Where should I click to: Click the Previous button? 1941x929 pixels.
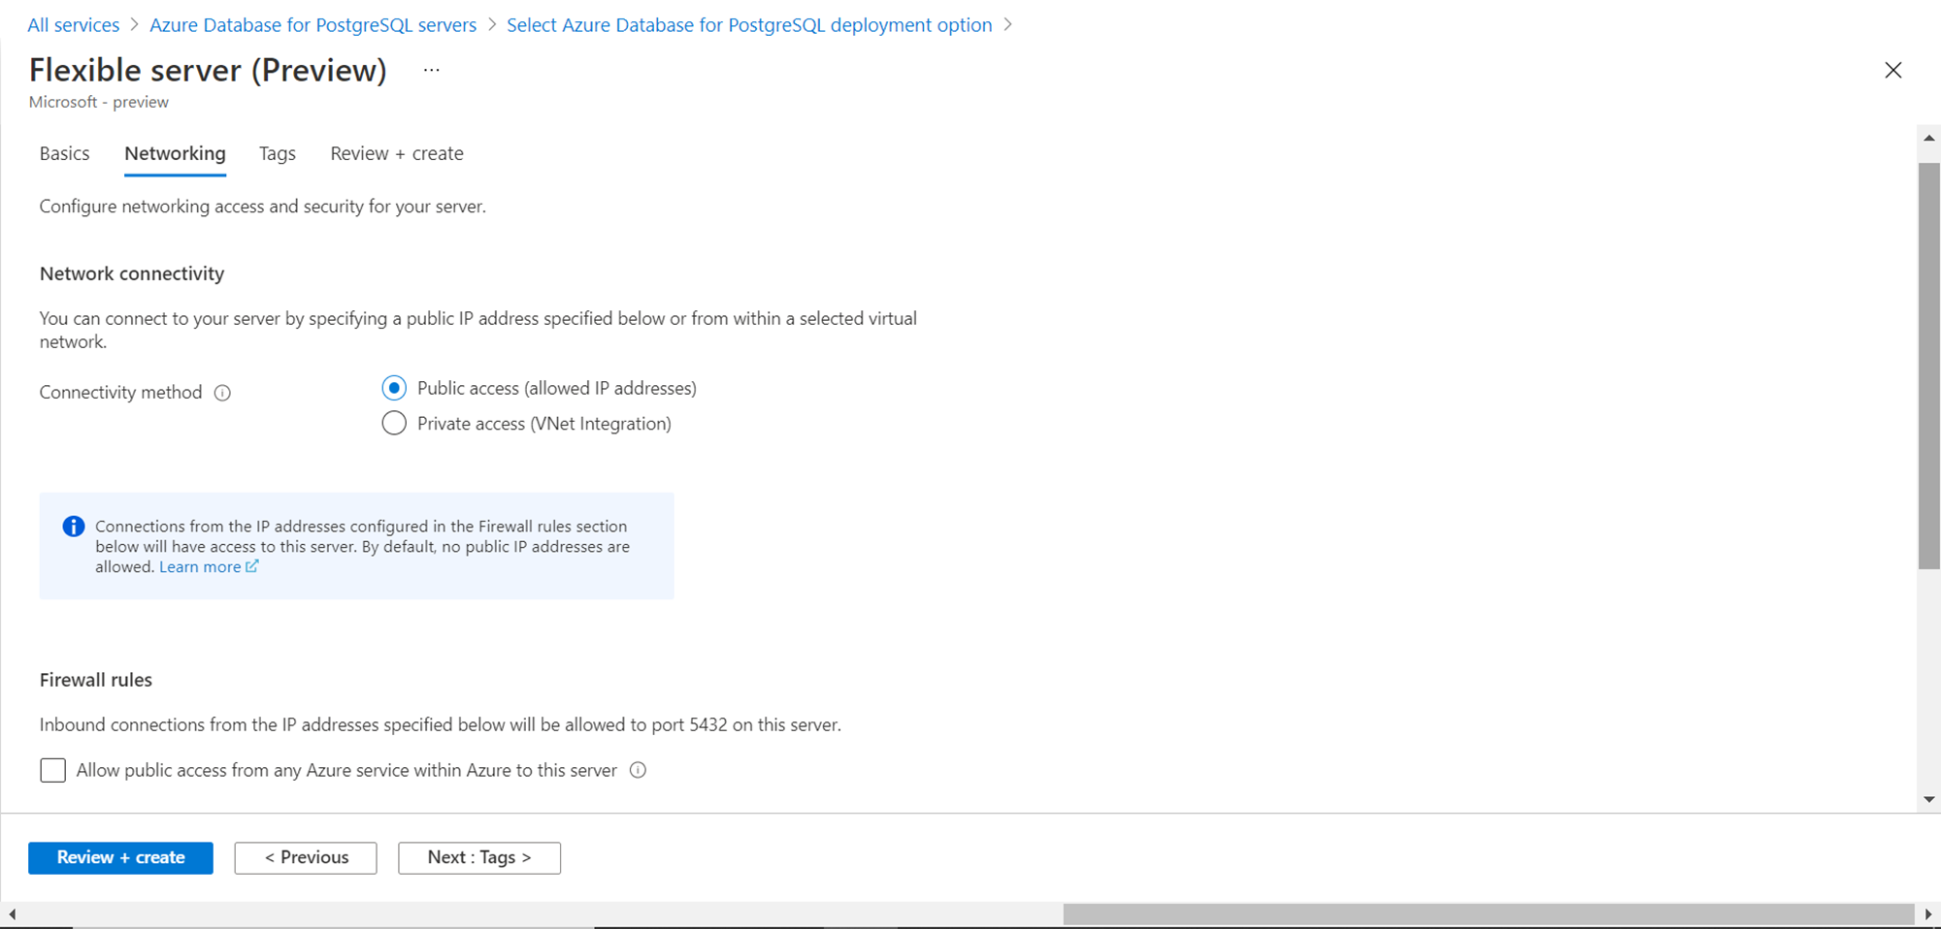point(306,857)
